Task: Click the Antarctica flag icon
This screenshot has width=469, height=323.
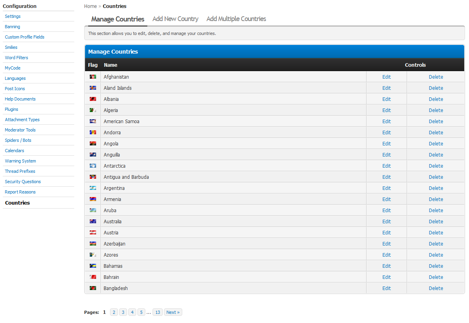Action: tap(93, 166)
